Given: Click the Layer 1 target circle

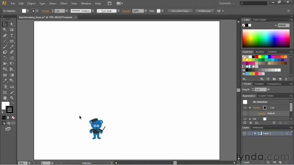Looking at the screenshot, I should coord(287,133).
